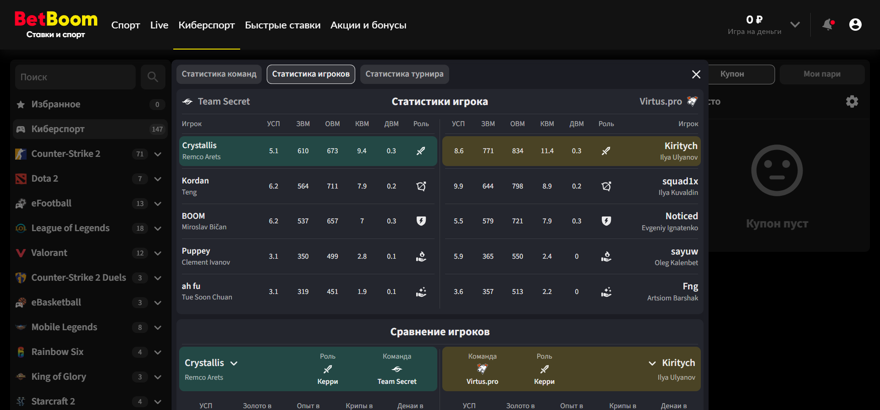Click Crystallis carry role sword icon

[x=421, y=151]
